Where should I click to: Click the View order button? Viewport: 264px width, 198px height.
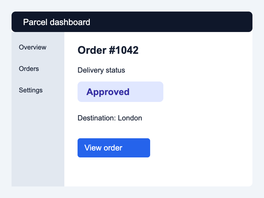tap(114, 148)
